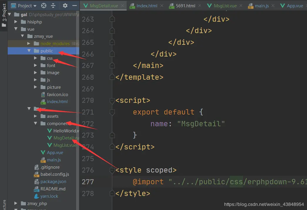The height and width of the screenshot is (210, 307).
Task: Click the picture folder icon
Action: click(43, 87)
